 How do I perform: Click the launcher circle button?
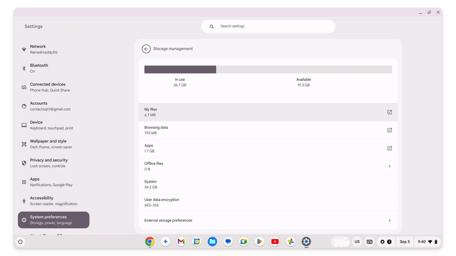(20, 242)
